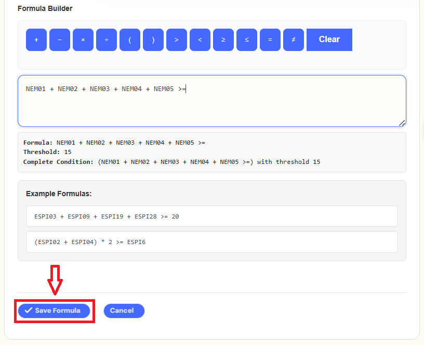Insert the not-equal operator
This screenshot has height=345, width=424.
pos(294,40)
